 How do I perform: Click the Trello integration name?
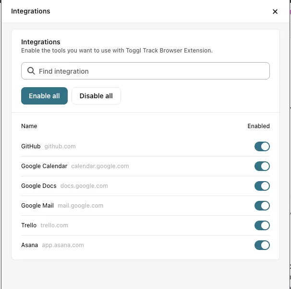(x=29, y=225)
